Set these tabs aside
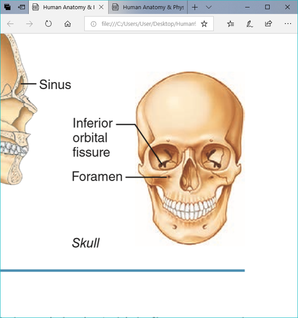This screenshot has width=298, height=318. pyautogui.click(x=22, y=8)
